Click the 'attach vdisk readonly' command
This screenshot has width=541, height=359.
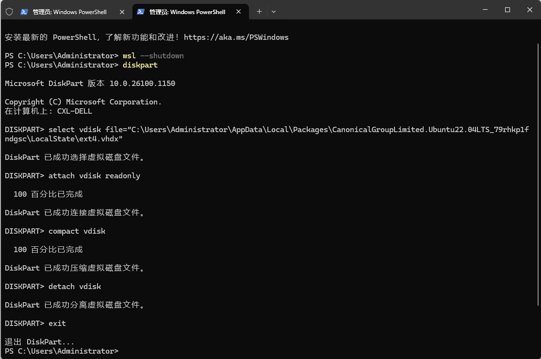click(94, 176)
